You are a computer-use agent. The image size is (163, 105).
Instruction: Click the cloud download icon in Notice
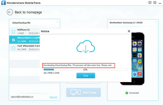(x=86, y=47)
